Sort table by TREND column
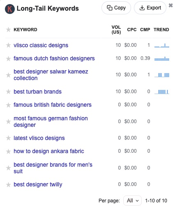The width and height of the screenshot is (175, 211). coord(161,30)
